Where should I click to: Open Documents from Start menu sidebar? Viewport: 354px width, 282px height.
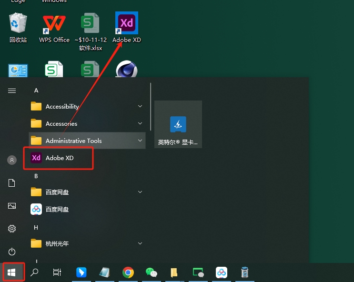coord(12,183)
